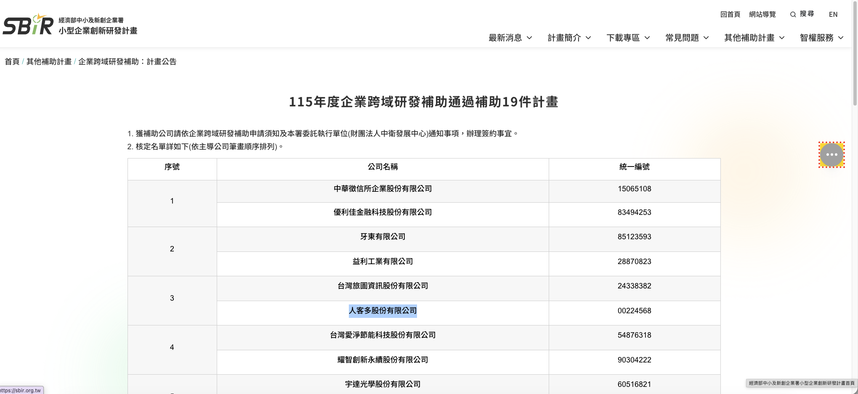The width and height of the screenshot is (858, 394).
Task: Click notice item 1 about 簽約事宜
Action: point(323,134)
